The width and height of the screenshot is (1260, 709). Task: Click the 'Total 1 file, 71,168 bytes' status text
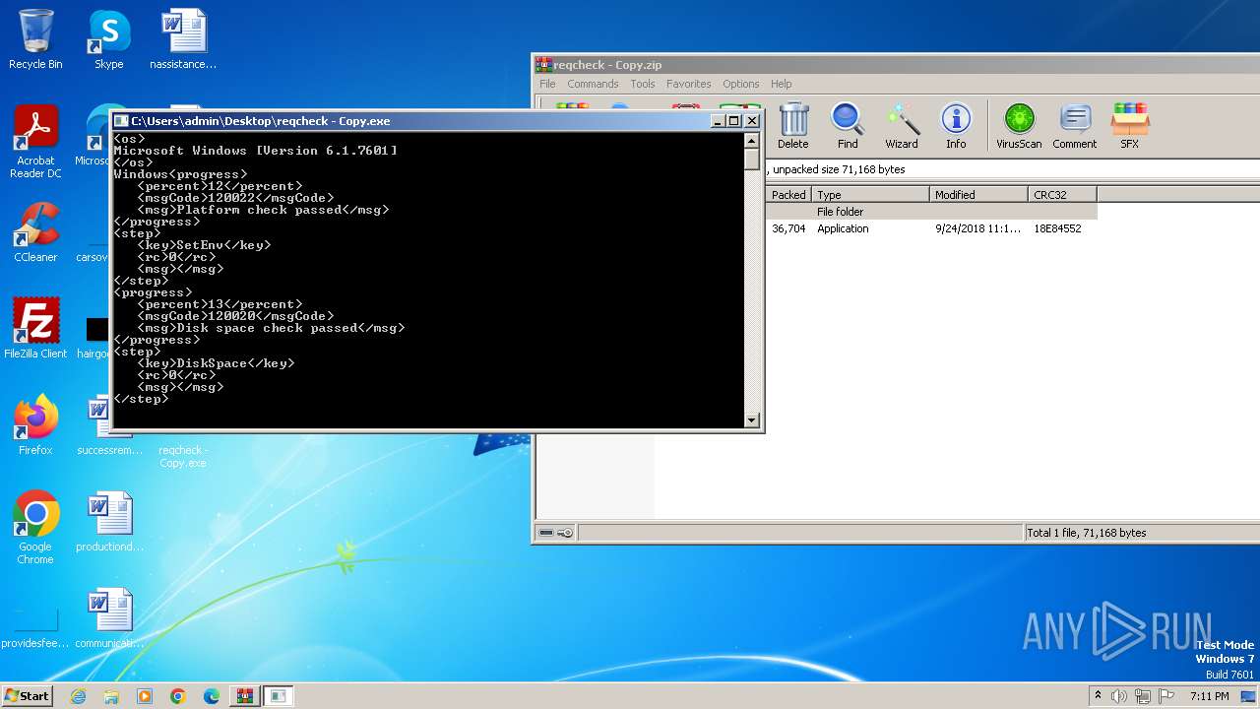tap(1086, 533)
